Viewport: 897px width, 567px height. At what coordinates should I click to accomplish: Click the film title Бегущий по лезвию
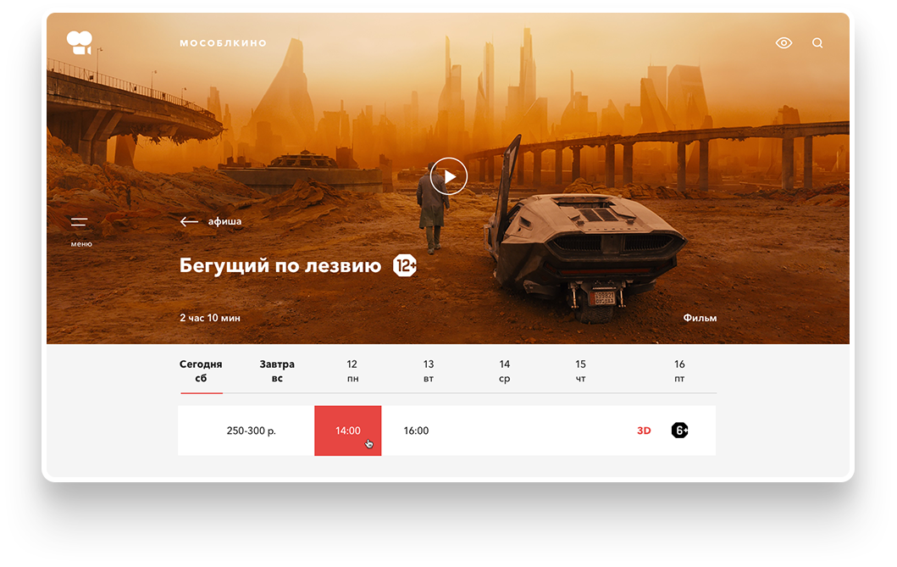(280, 265)
